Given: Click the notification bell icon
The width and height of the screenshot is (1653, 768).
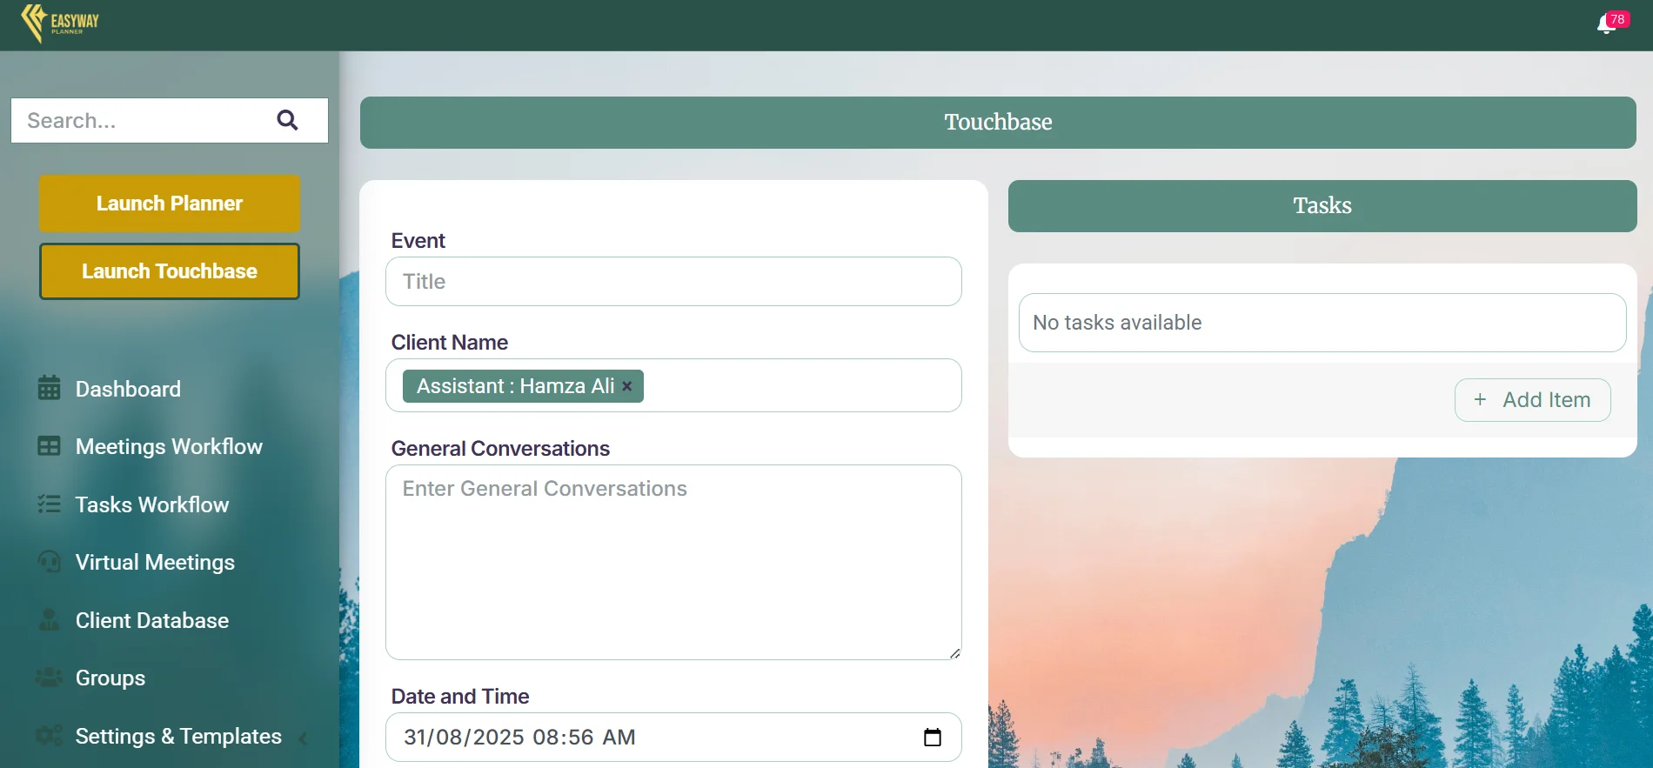Looking at the screenshot, I should [x=1606, y=24].
